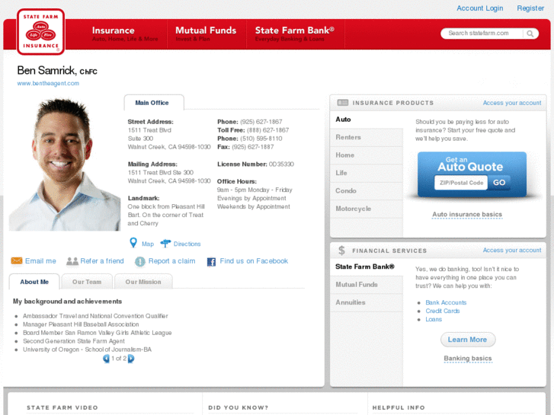Select the Renters insurance product tab

[x=367, y=137]
